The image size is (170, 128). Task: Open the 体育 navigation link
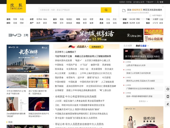coord(32,19)
